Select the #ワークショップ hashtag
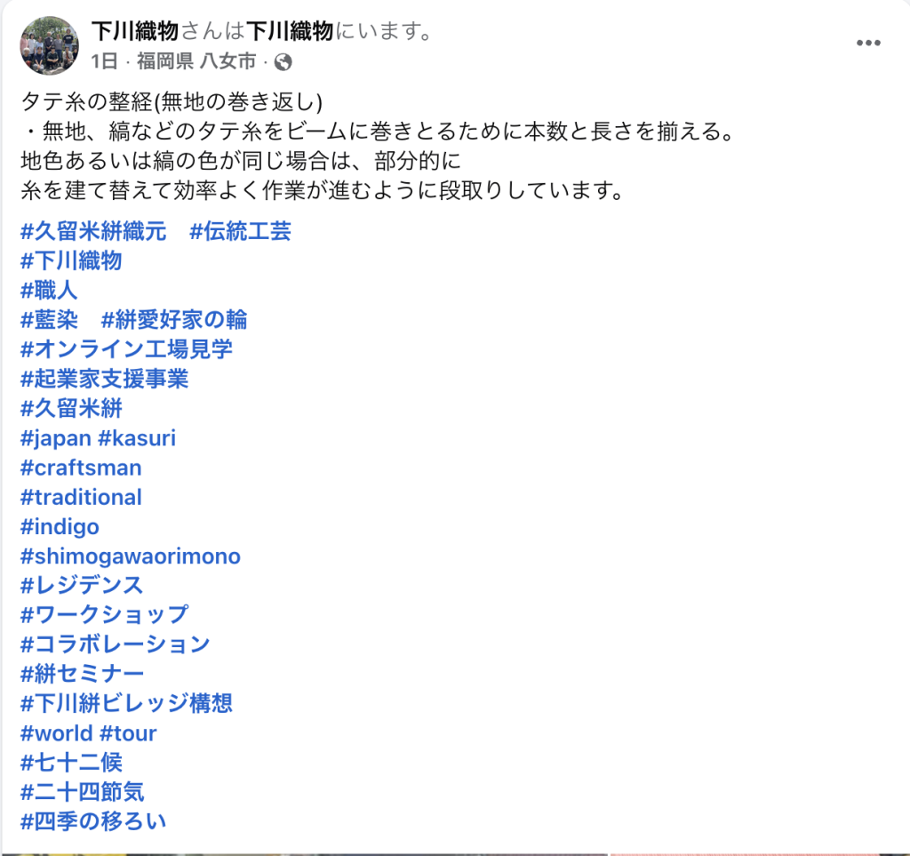Image resolution: width=910 pixels, height=856 pixels. (x=105, y=614)
